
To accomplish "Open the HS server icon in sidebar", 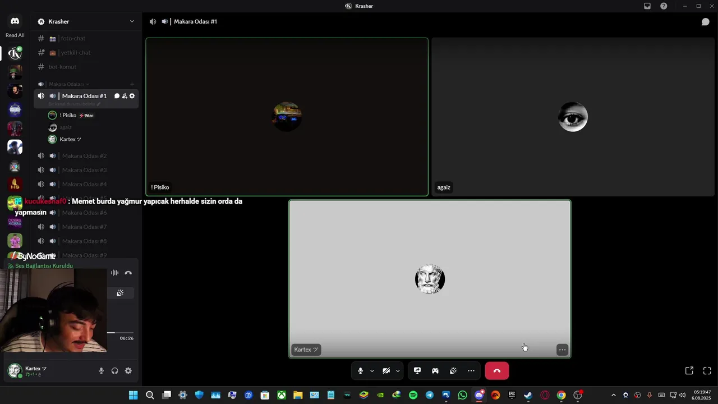I will pos(15,184).
